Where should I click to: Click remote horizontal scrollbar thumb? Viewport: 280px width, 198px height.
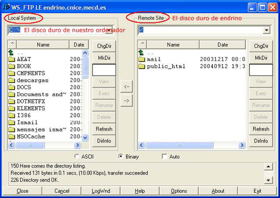(x=180, y=145)
